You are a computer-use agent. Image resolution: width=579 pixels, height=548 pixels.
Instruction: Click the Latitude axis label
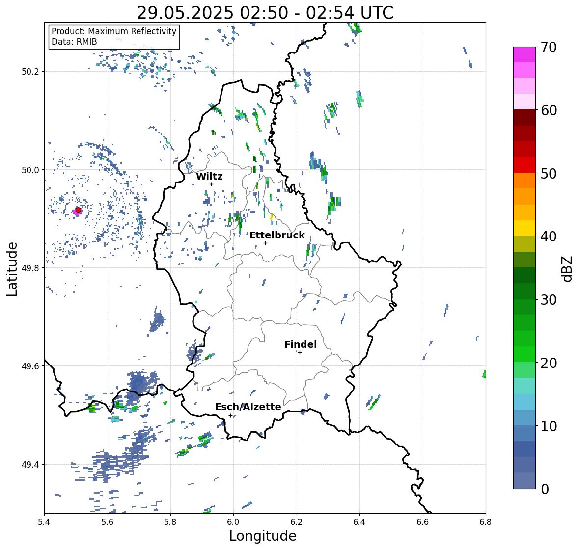pos(12,269)
